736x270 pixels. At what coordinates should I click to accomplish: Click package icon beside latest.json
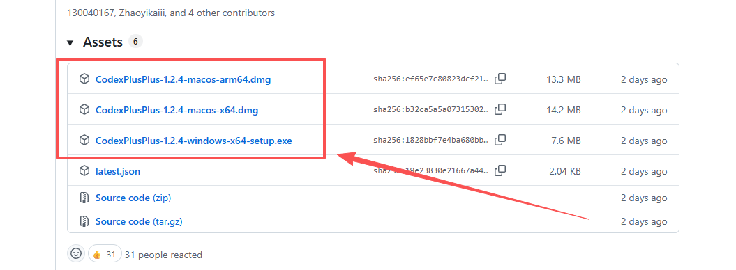point(84,171)
